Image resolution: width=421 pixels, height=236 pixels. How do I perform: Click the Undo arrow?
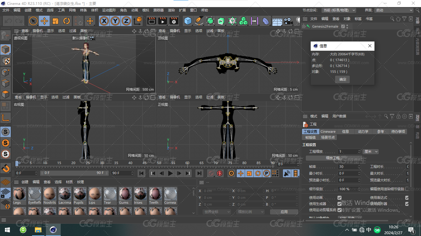8,21
